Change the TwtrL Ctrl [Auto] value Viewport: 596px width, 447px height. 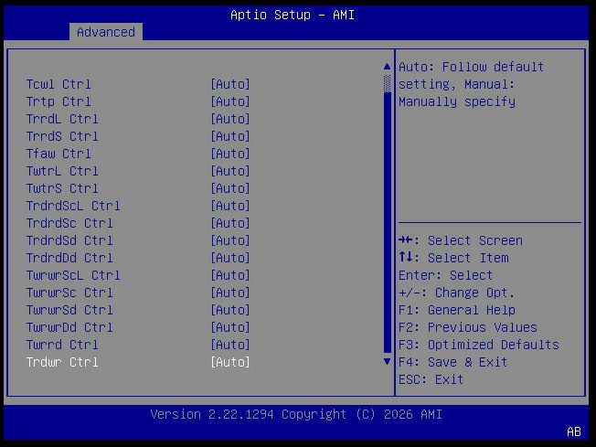pyautogui.click(x=230, y=171)
